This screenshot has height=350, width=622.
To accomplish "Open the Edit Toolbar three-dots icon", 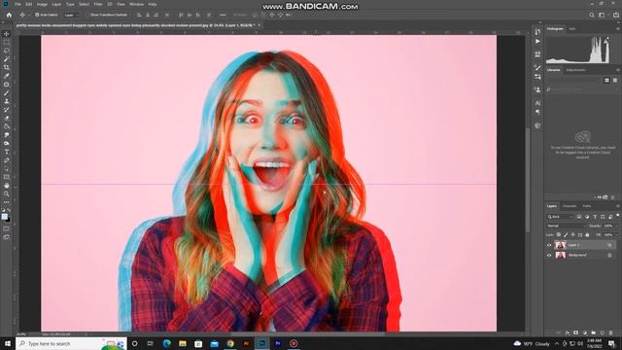I will (x=7, y=202).
